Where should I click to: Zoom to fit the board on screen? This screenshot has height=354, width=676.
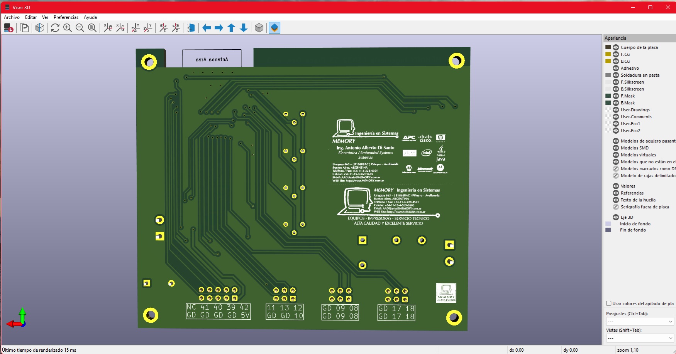(92, 27)
